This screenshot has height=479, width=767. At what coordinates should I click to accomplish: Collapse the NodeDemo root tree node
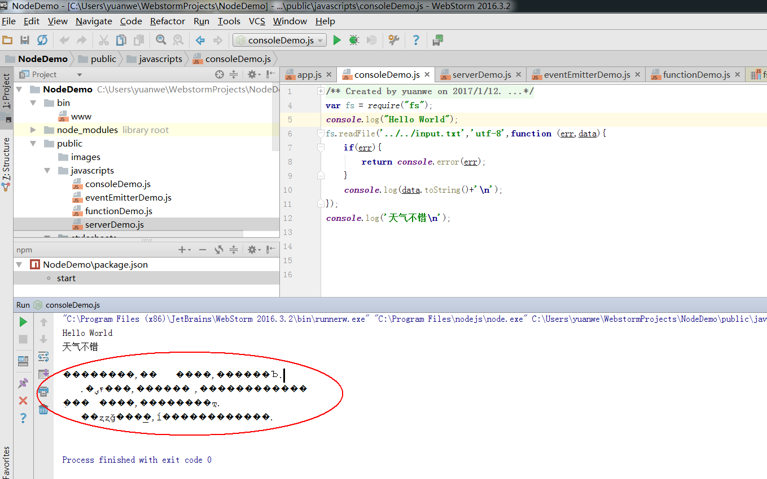pyautogui.click(x=19, y=90)
